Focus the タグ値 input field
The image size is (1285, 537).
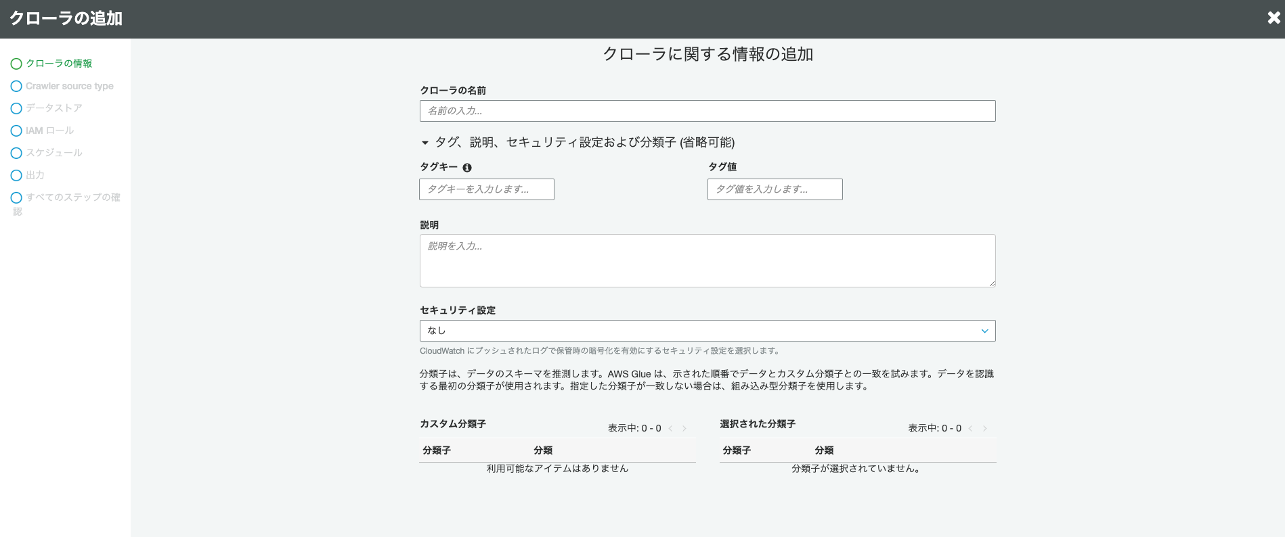775,189
